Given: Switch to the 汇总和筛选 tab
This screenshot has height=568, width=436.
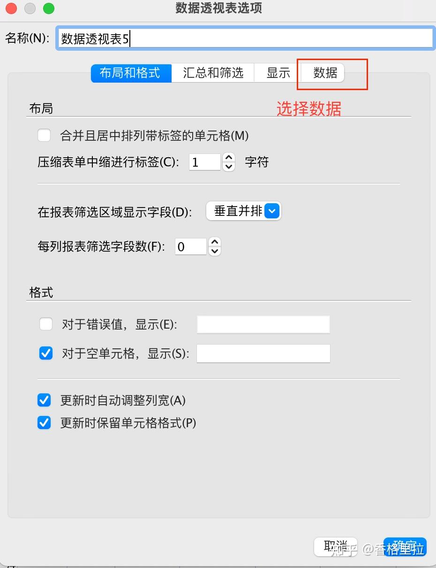Looking at the screenshot, I should click(213, 73).
